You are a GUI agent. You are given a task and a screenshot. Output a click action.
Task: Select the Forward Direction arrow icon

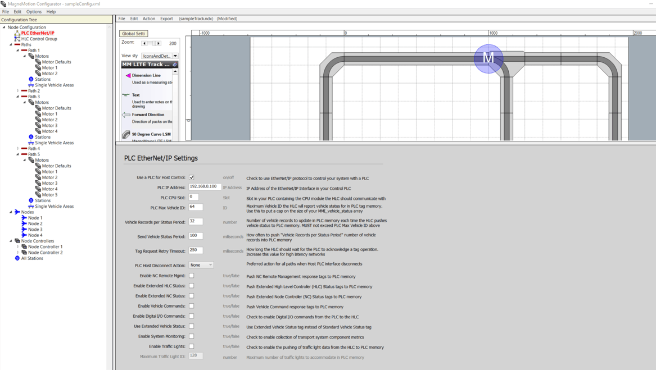126,115
